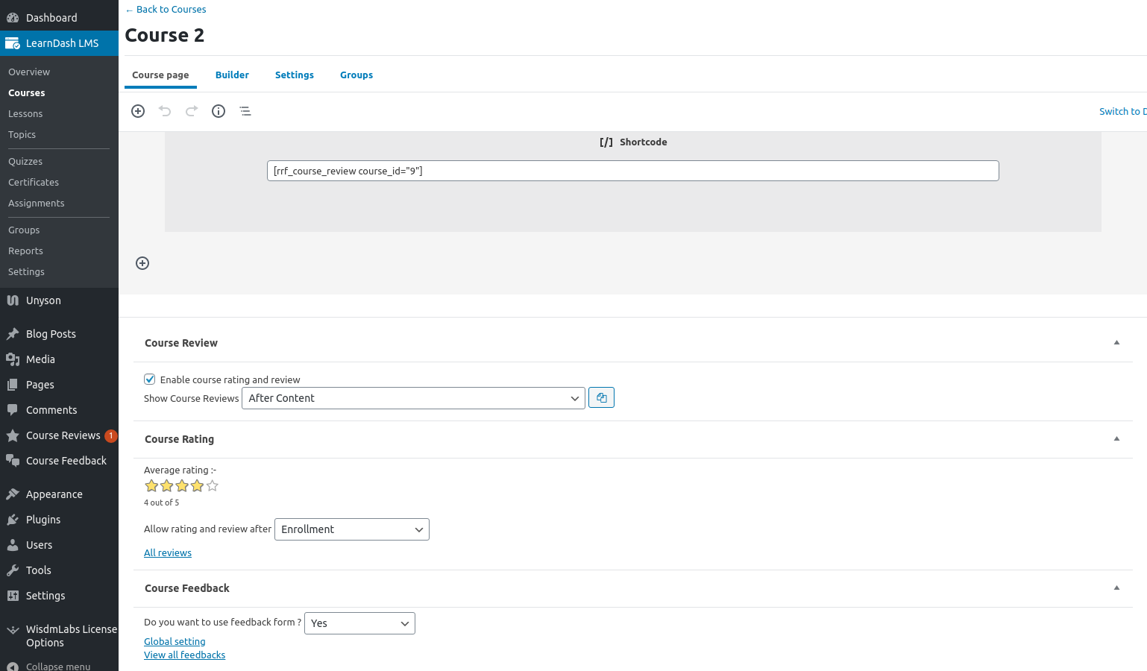Collapse the Course Review panel

1116,343
